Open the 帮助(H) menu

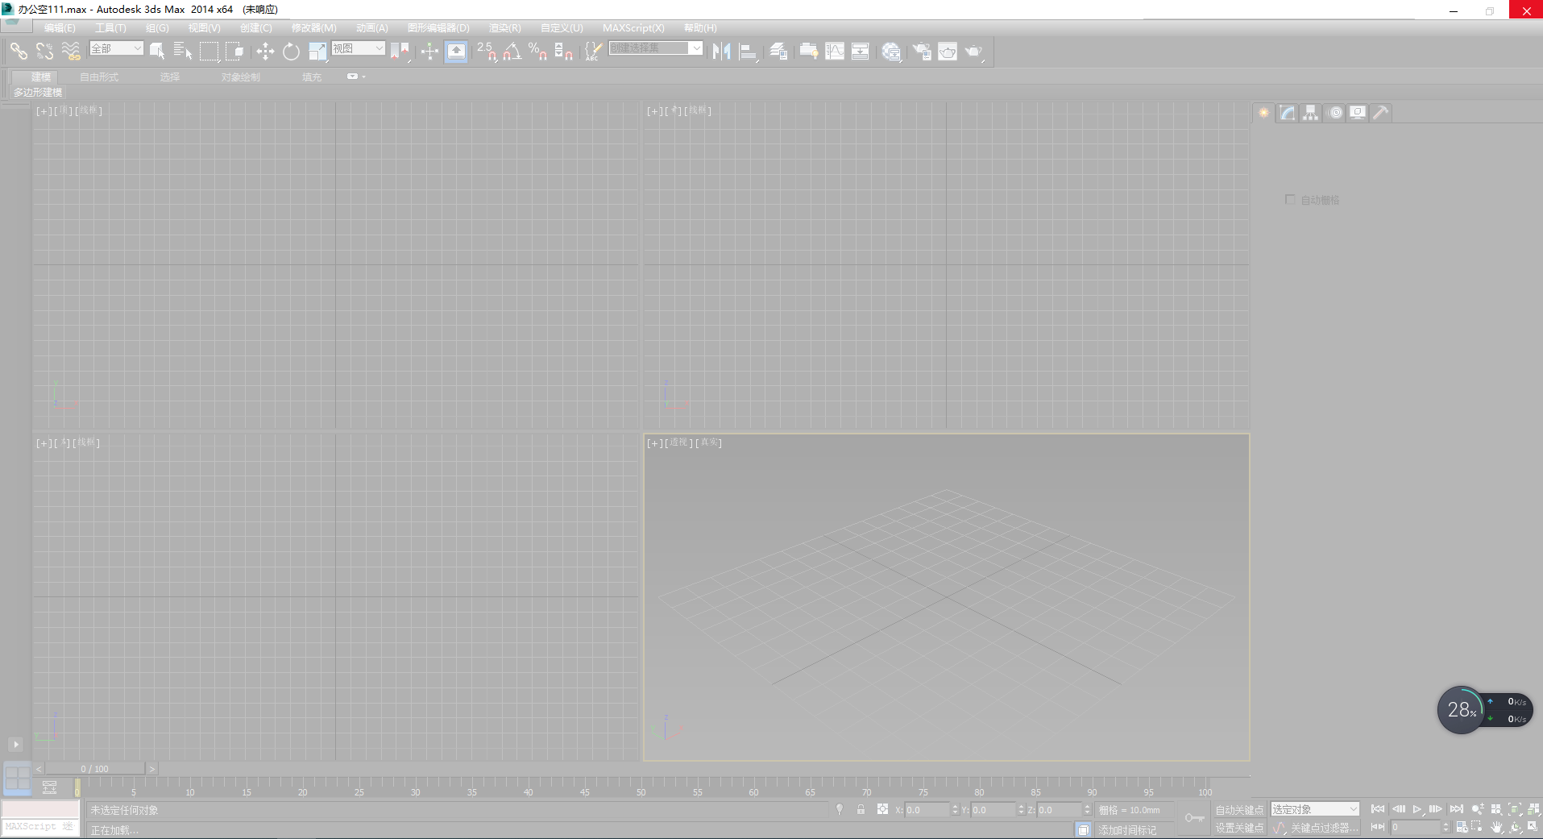click(700, 28)
